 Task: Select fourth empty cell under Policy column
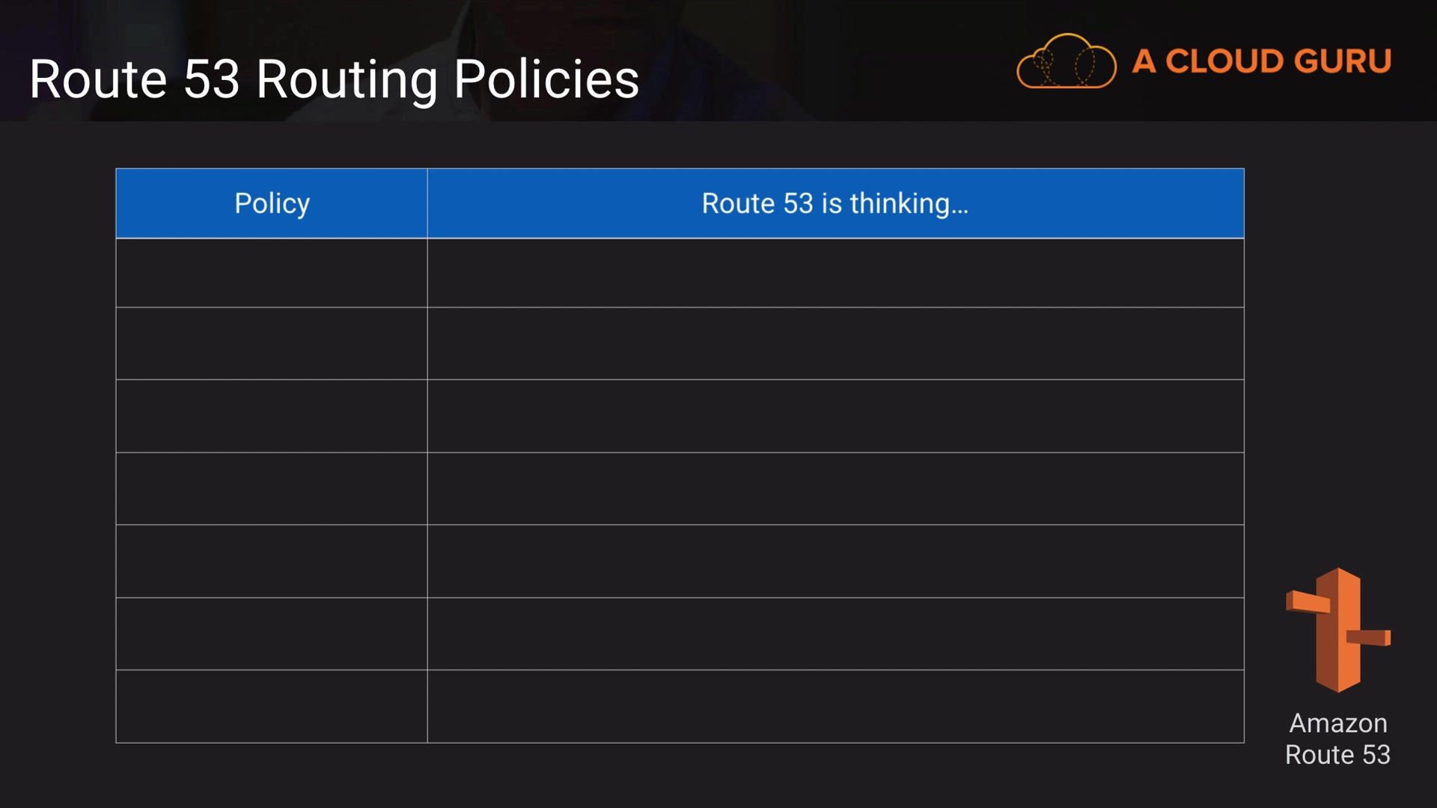coord(272,489)
